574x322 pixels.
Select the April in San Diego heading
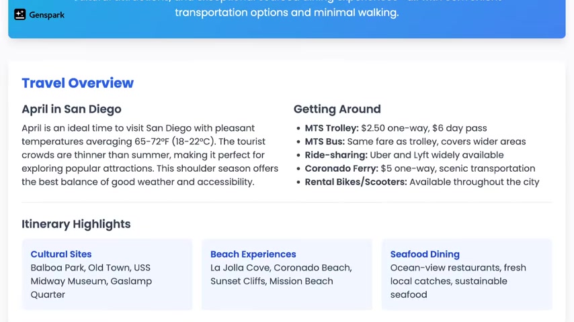tap(71, 109)
